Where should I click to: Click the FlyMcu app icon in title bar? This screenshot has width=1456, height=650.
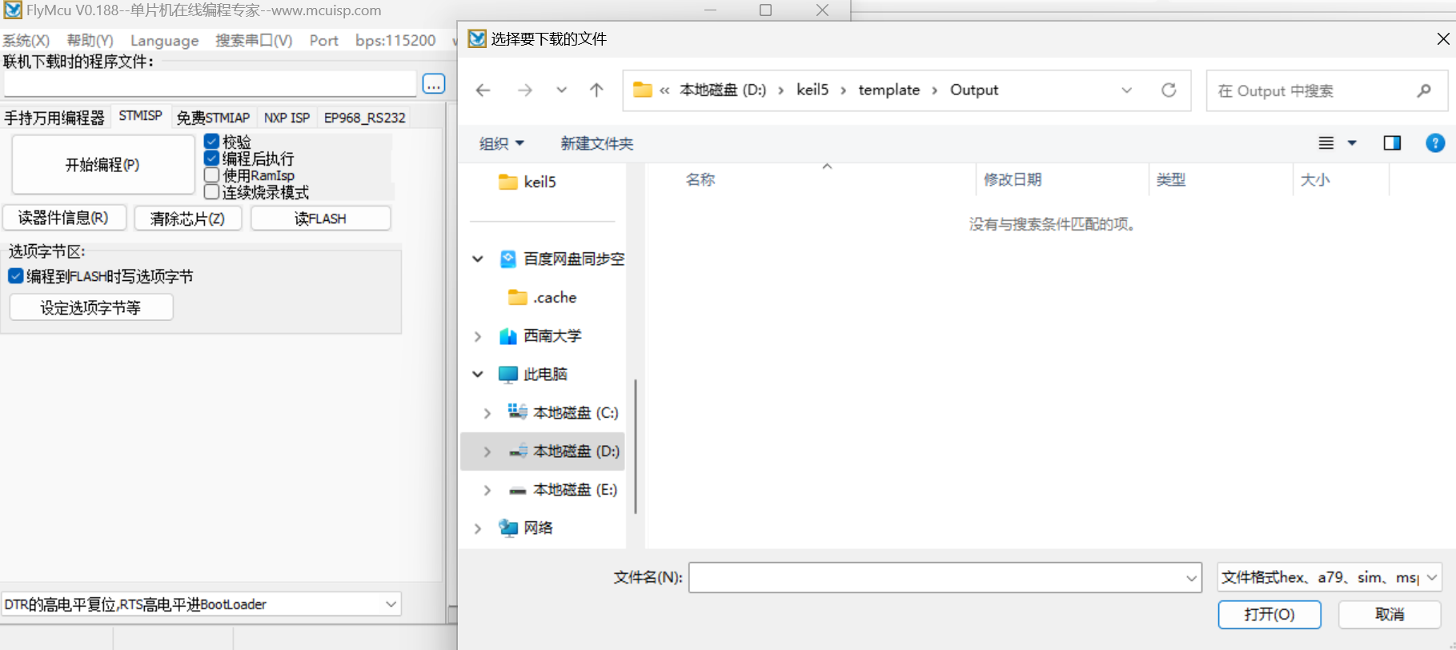[13, 10]
